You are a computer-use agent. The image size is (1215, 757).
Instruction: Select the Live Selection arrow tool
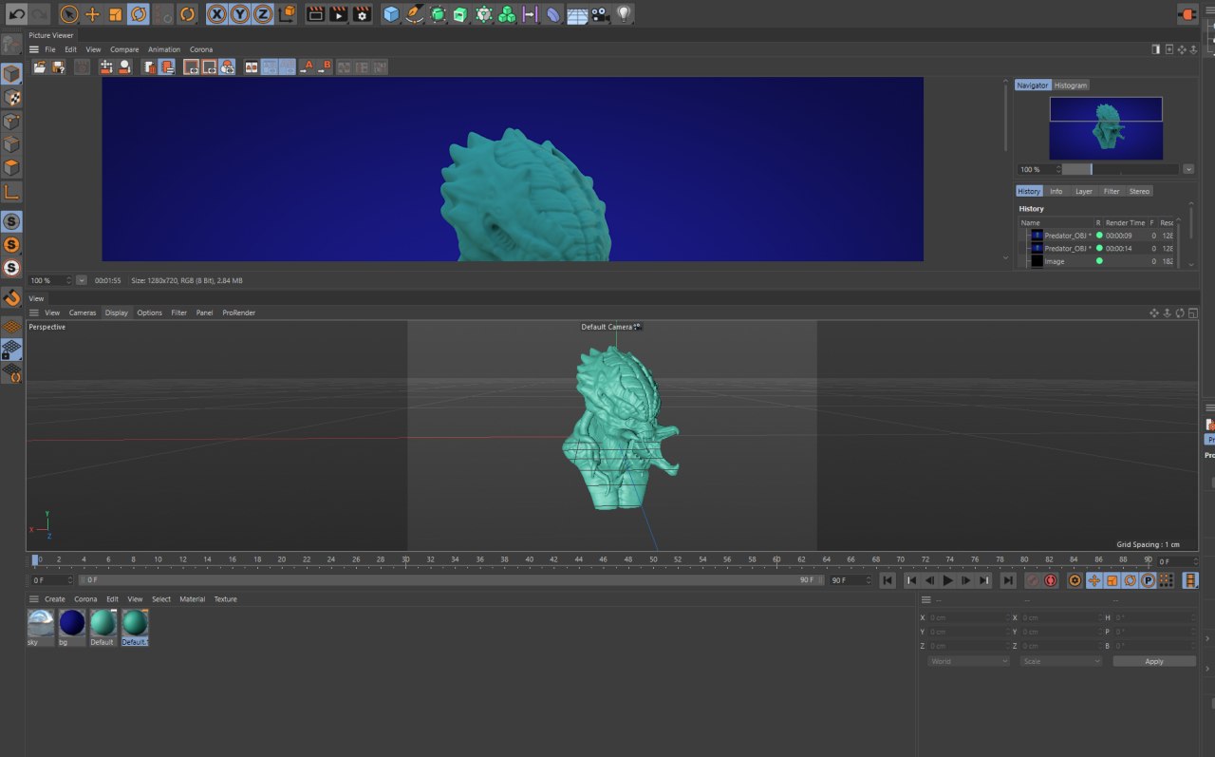click(69, 14)
